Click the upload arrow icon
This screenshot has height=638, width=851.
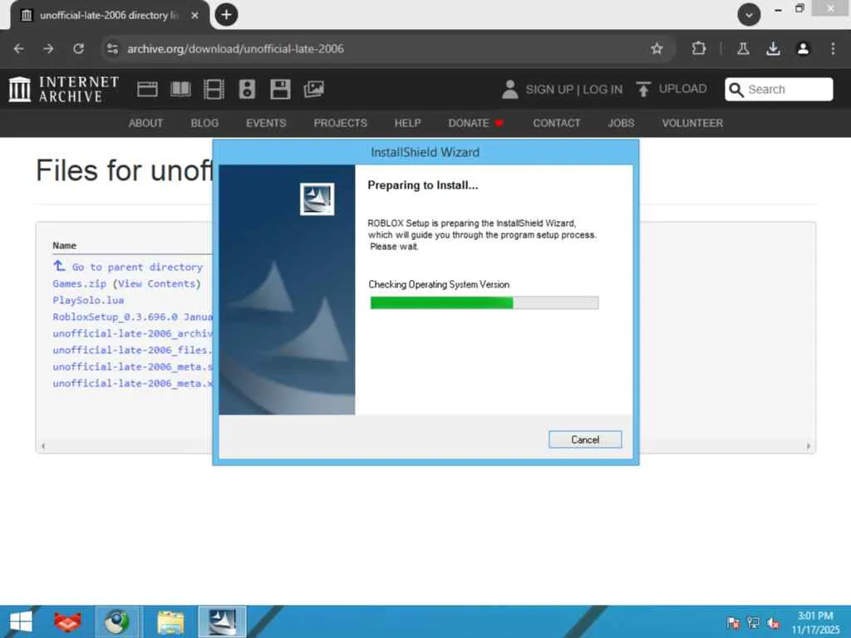643,89
